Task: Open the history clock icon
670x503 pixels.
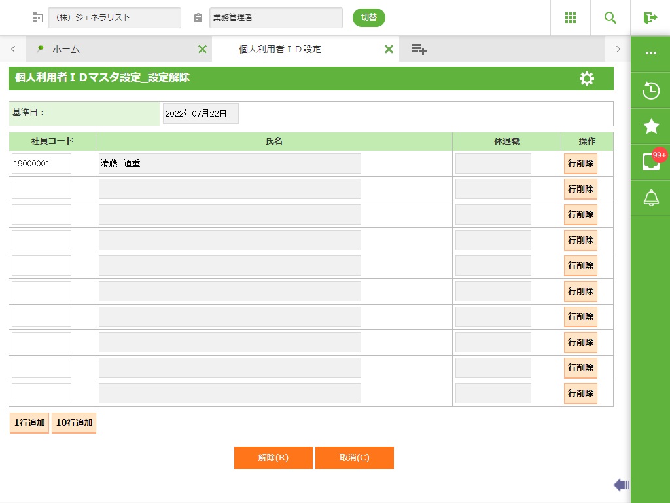Action: pyautogui.click(x=651, y=90)
